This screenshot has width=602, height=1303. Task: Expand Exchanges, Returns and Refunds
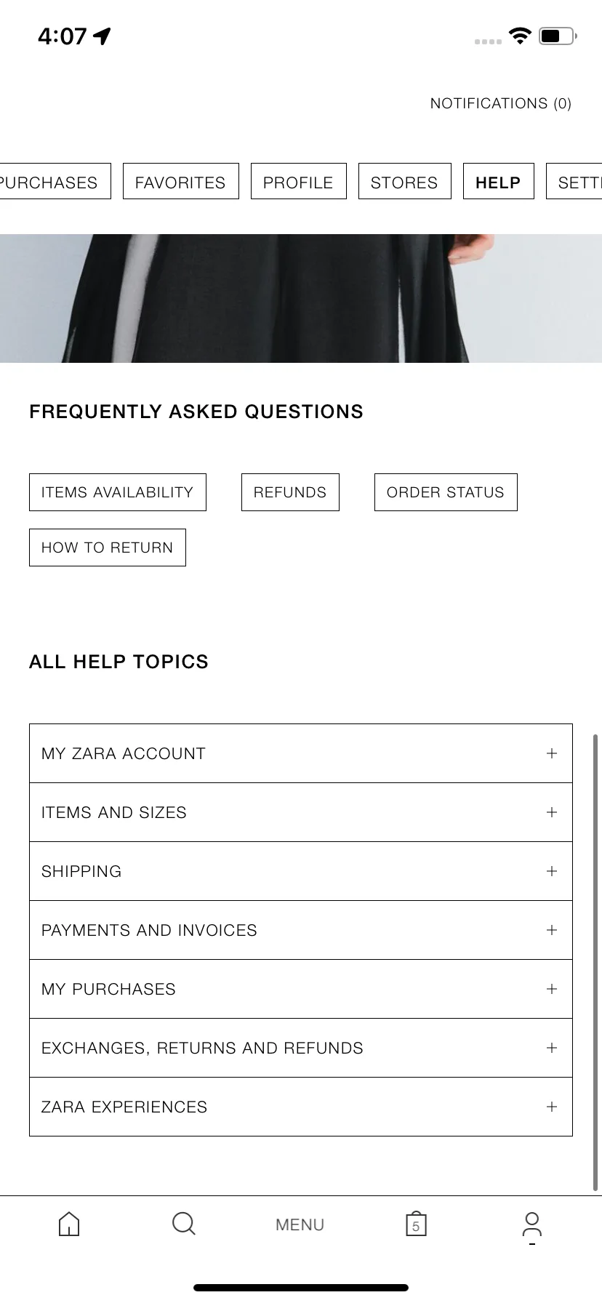(301, 1048)
